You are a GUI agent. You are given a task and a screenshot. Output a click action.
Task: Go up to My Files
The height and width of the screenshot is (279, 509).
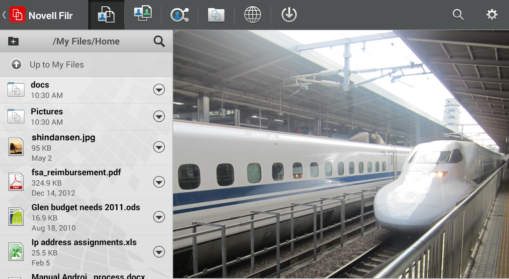click(86, 65)
